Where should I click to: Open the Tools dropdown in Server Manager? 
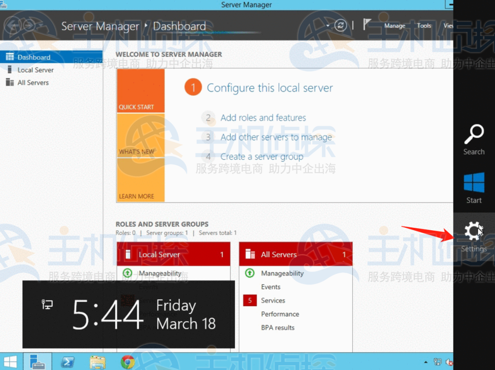tap(424, 26)
